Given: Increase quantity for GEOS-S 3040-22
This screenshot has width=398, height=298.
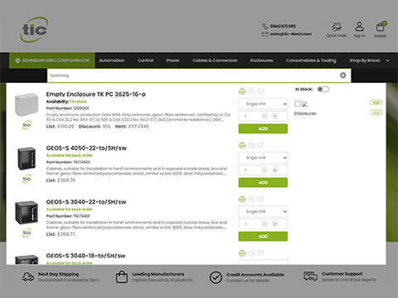Looking at the screenshot, I should point(274,223).
